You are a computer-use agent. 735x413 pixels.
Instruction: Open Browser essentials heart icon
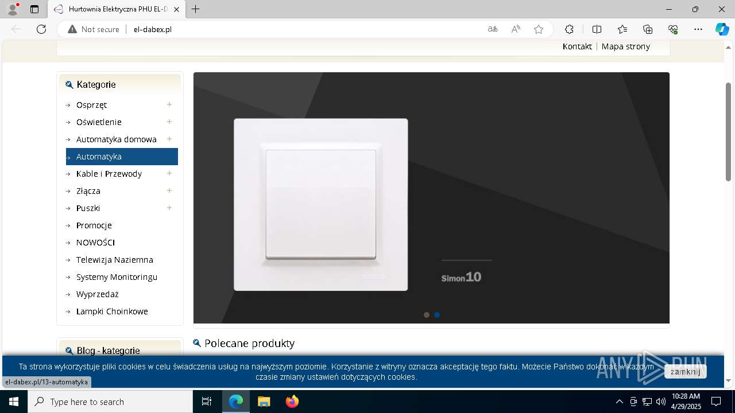click(x=673, y=29)
